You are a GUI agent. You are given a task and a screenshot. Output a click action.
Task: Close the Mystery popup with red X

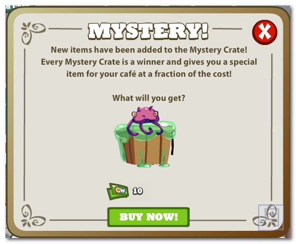265,32
